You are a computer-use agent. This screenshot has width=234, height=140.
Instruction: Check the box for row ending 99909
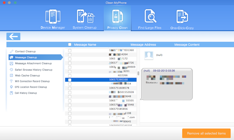(70, 67)
